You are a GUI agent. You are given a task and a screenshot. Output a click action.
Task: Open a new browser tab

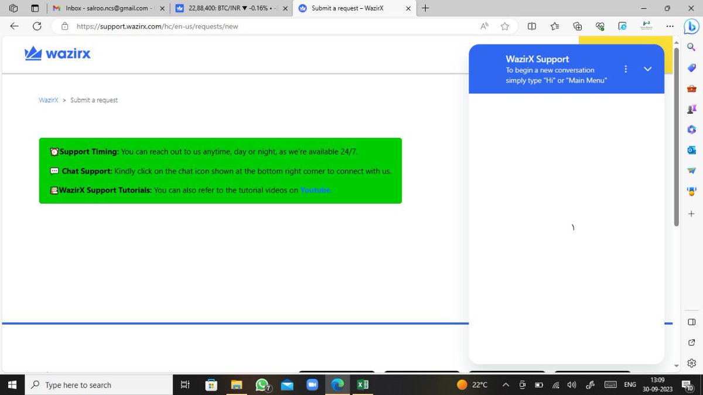coord(425,8)
